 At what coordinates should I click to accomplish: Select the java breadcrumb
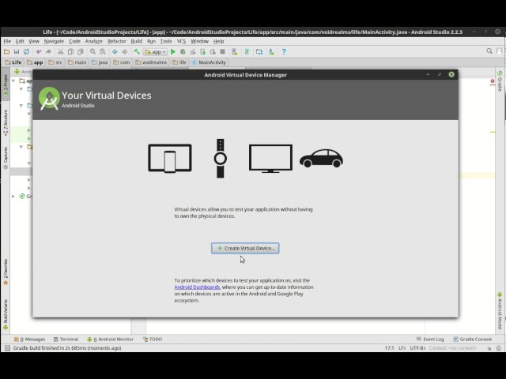point(100,62)
